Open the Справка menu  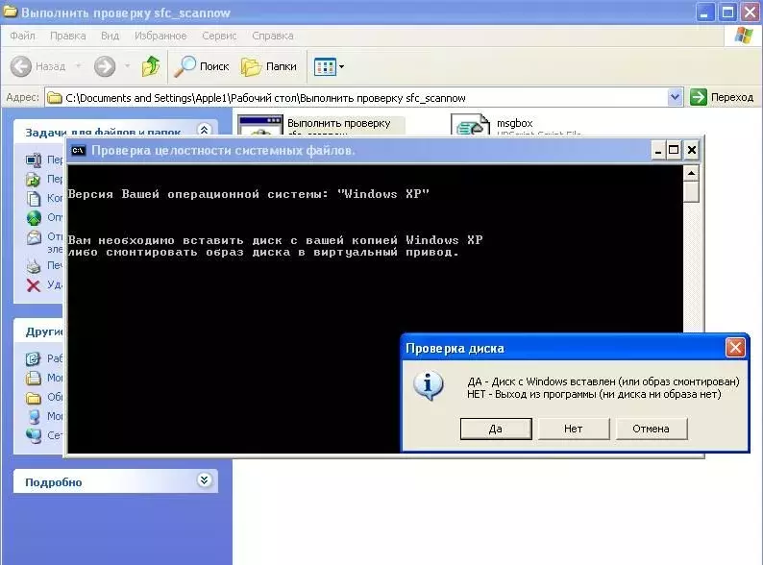click(x=273, y=36)
